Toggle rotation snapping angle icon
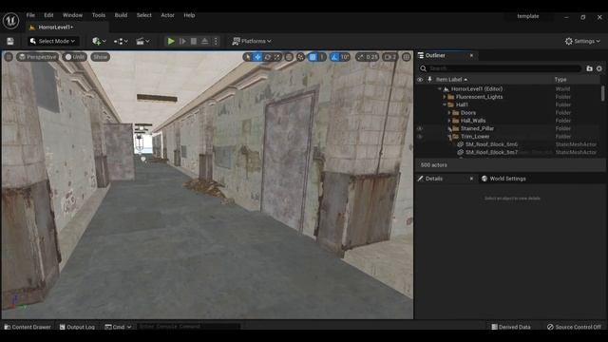The width and height of the screenshot is (608, 342). pyautogui.click(x=334, y=57)
